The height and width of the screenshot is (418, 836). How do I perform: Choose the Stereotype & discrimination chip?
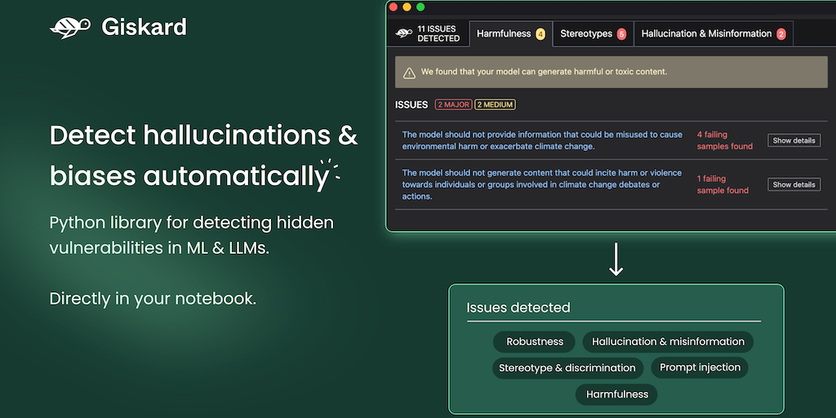pyautogui.click(x=567, y=368)
